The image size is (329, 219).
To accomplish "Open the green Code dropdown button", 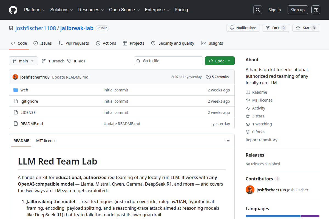I will point(220,61).
